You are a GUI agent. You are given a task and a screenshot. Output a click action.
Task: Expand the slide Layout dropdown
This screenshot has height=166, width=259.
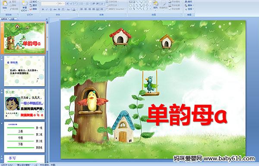click(x=34, y=2)
